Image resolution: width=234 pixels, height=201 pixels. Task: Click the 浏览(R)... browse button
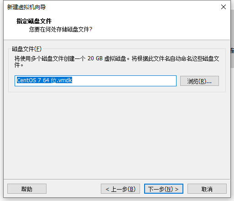199,81
